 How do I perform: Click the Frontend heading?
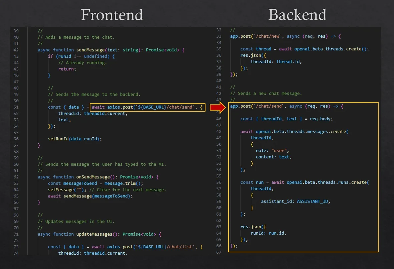coord(112,15)
